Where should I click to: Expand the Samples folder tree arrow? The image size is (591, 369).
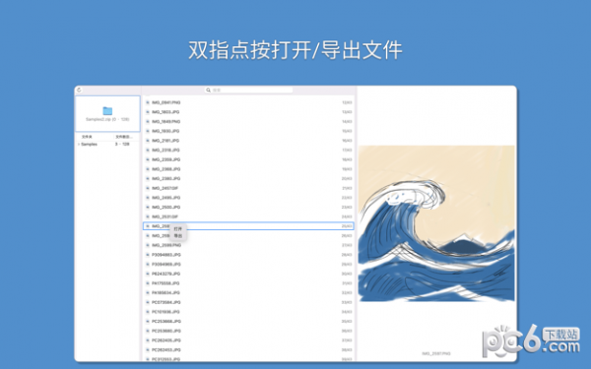79,145
